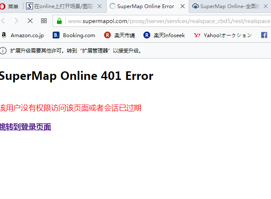Switch to the SuperMap Online-全面 tab
The image size is (271, 199).
(230, 6)
